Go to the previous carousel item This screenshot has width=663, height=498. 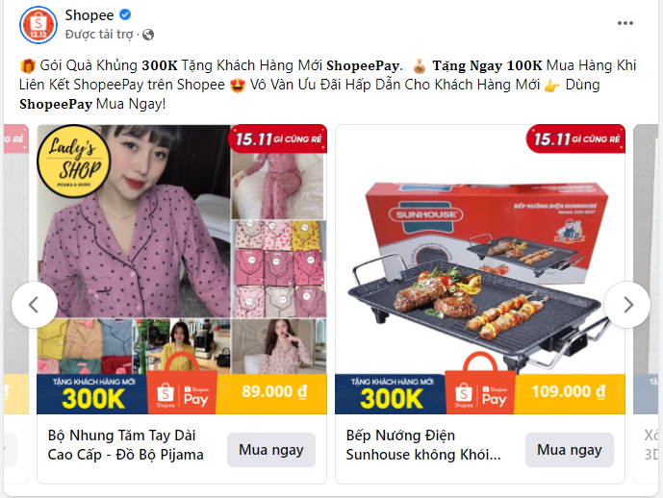[35, 305]
